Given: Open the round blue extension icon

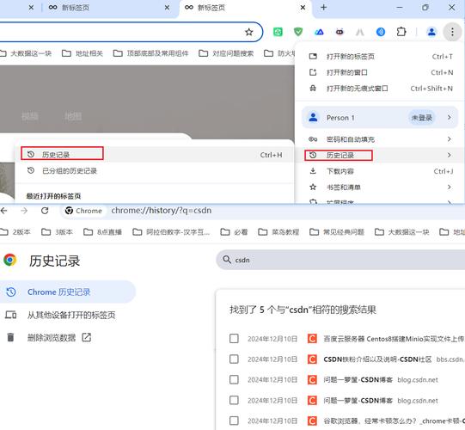Looking at the screenshot, I should (x=381, y=32).
